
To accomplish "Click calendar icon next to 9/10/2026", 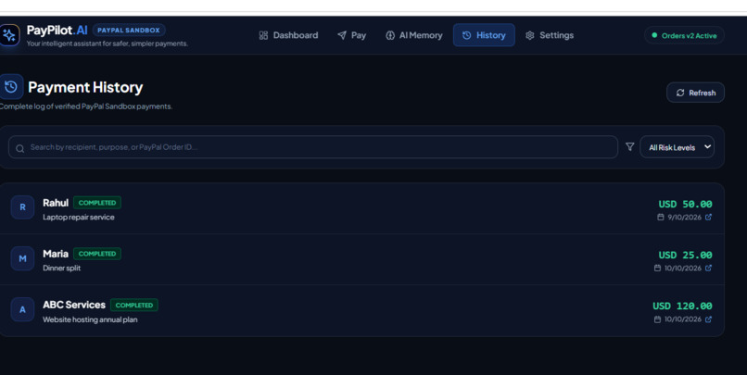I will (660, 217).
